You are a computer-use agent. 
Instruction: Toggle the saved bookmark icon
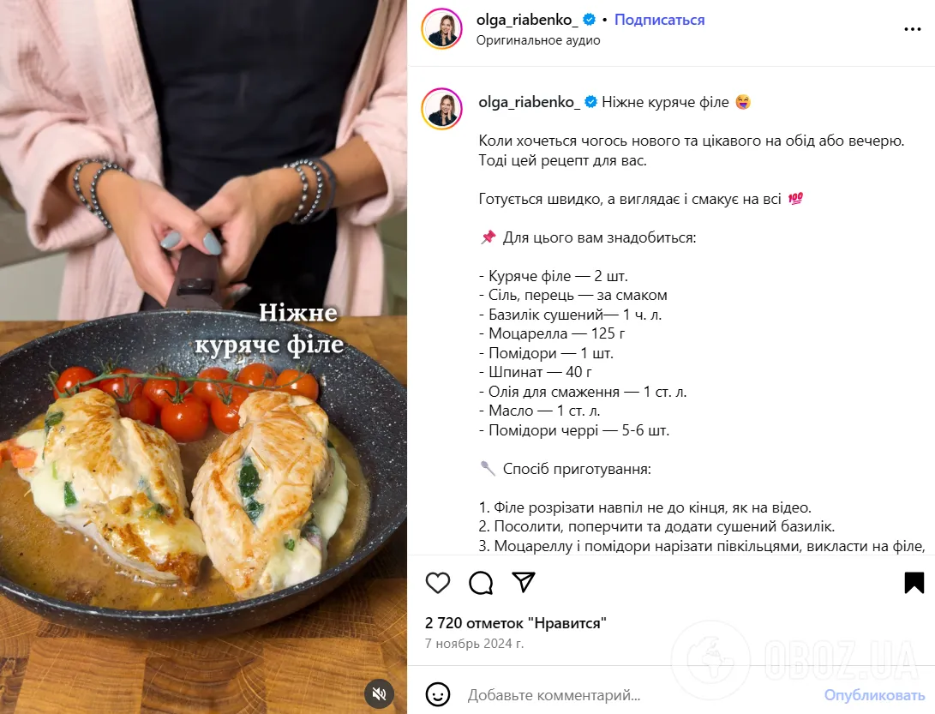click(x=914, y=583)
